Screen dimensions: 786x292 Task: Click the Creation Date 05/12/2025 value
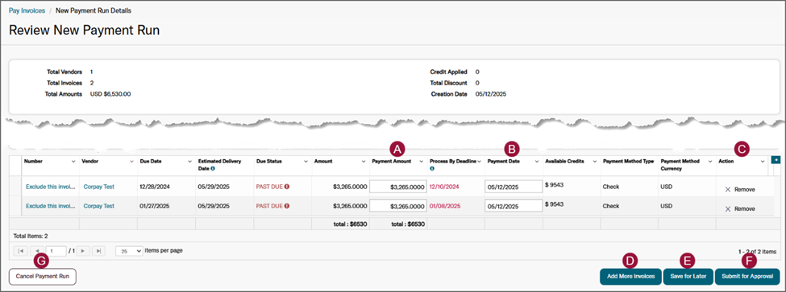click(491, 93)
